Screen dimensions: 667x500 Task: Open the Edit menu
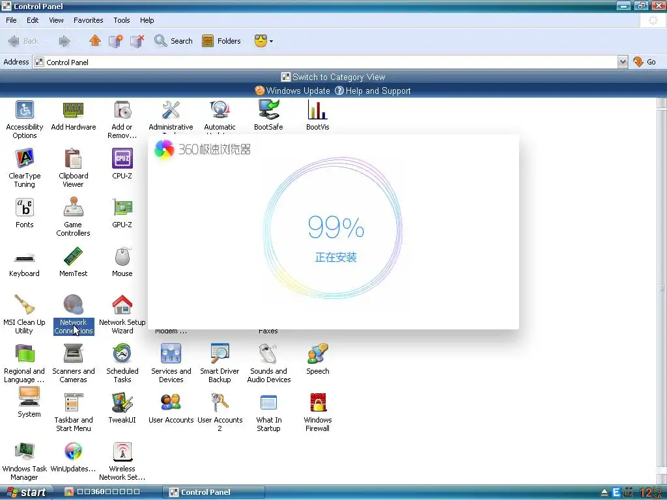pos(33,20)
